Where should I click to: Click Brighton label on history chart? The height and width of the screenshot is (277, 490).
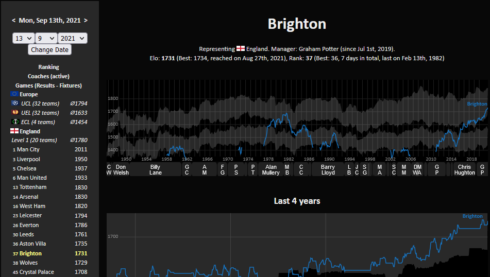[x=477, y=103]
